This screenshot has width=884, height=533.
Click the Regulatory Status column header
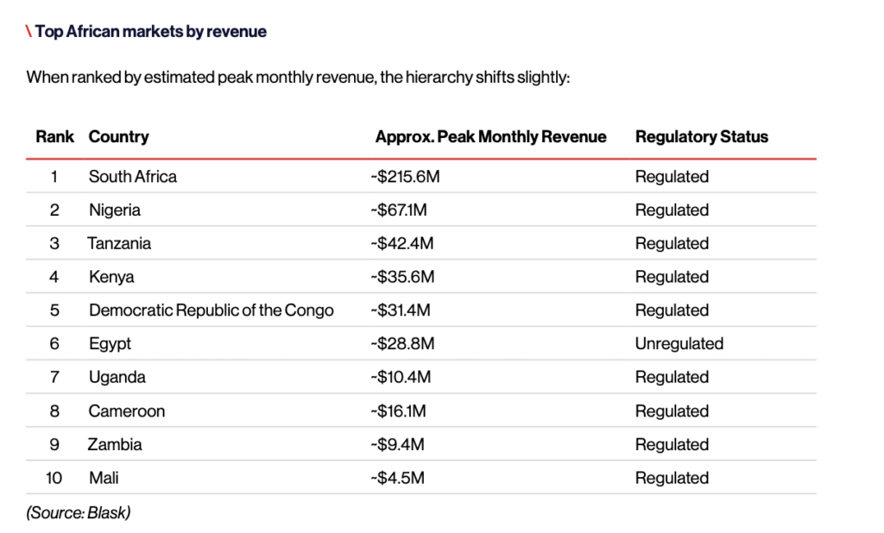pos(701,136)
